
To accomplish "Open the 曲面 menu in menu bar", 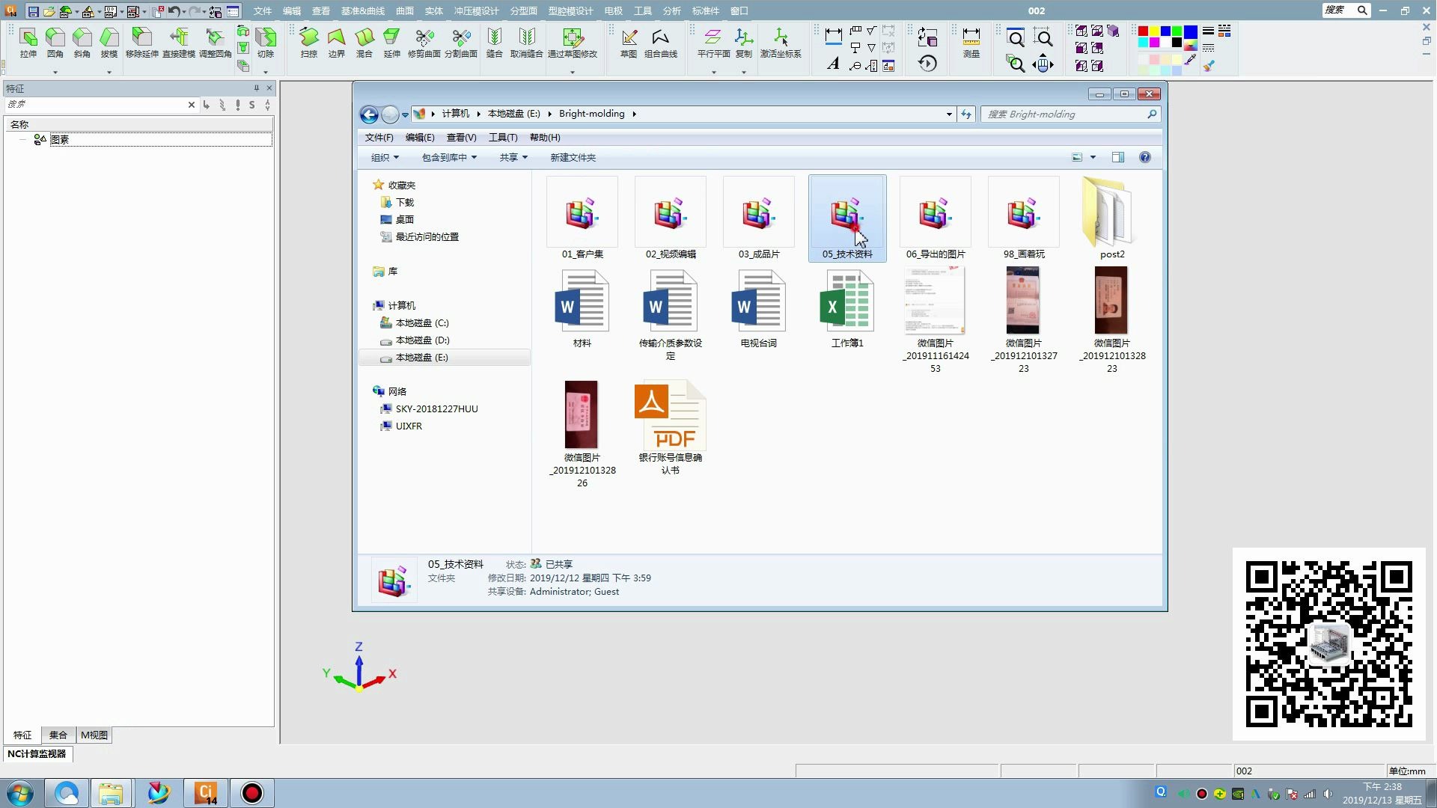I will click(405, 10).
